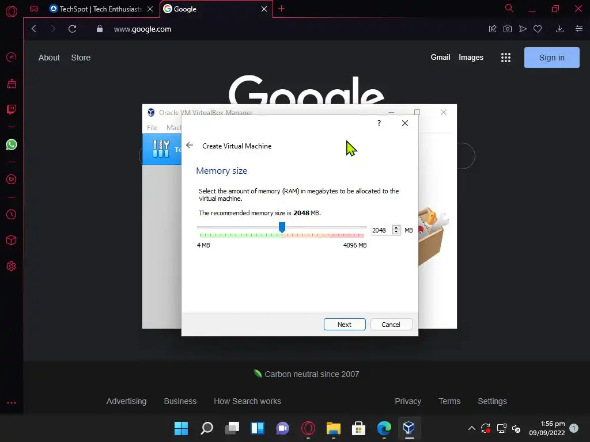590x442 pixels.
Task: Click the address bar showing www.google.com
Action: click(x=142, y=29)
